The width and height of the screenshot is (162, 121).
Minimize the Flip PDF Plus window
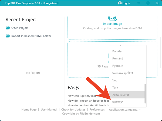(139, 3)
